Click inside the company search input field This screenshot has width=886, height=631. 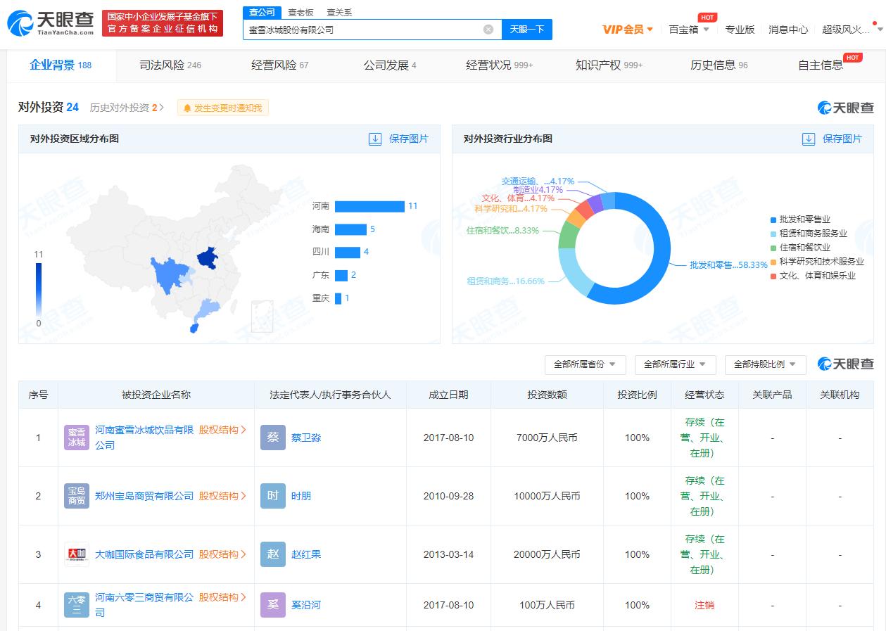(366, 29)
